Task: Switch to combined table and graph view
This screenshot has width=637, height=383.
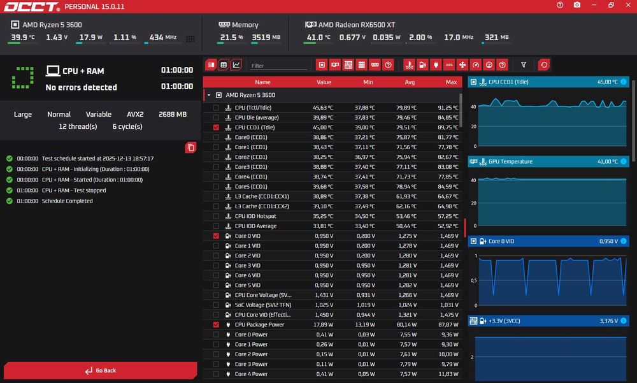Action: click(x=211, y=64)
